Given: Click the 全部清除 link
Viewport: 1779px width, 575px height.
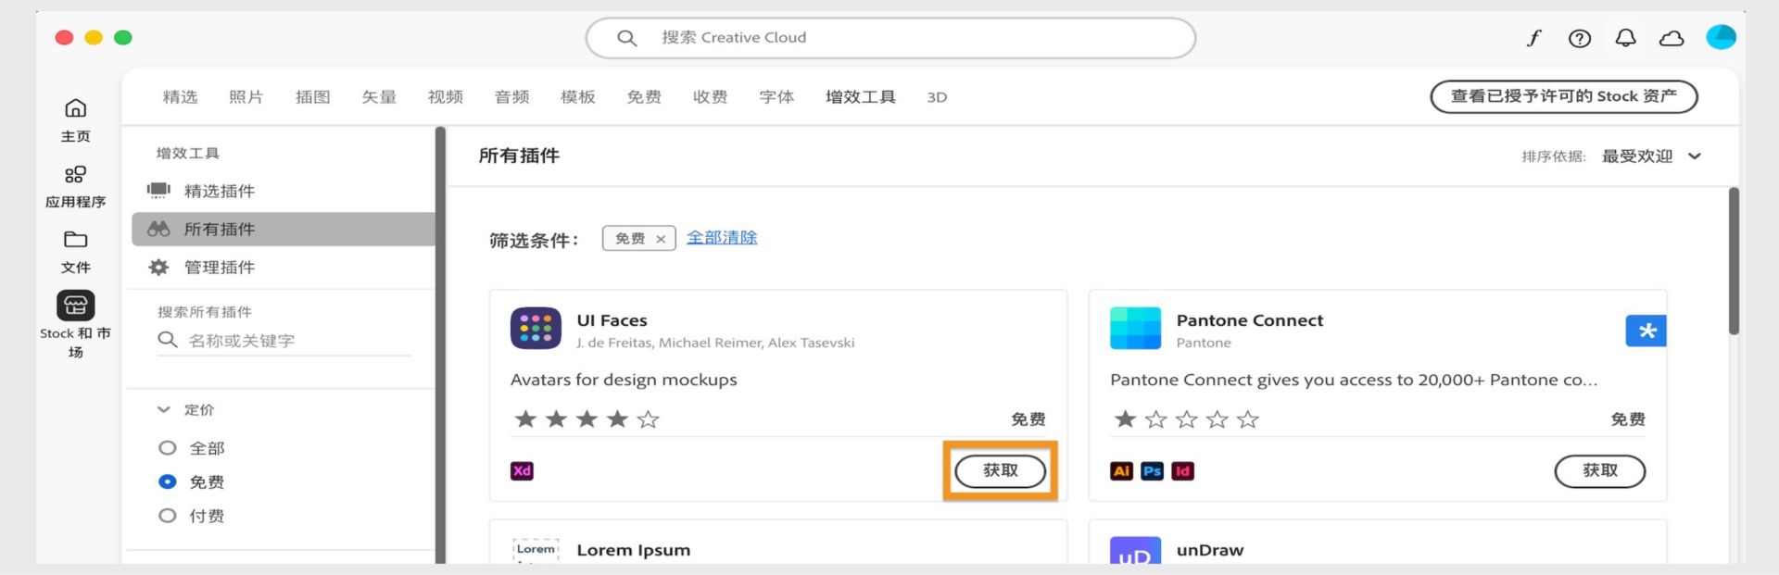Looking at the screenshot, I should [722, 238].
